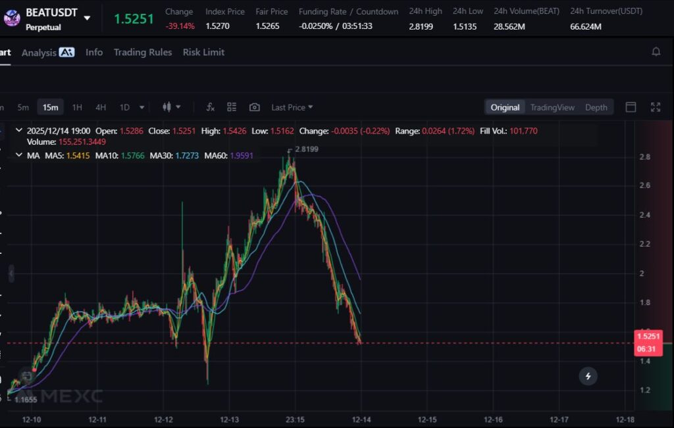The width and height of the screenshot is (674, 428).
Task: Click the lightning quick-trade button
Action: coord(588,376)
